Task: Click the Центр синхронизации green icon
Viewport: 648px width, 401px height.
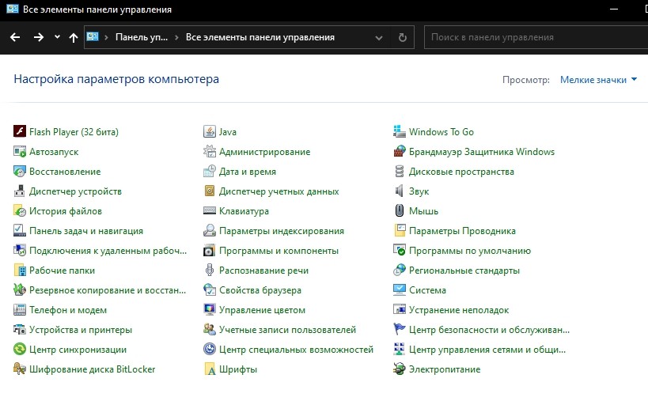Action: (x=20, y=350)
